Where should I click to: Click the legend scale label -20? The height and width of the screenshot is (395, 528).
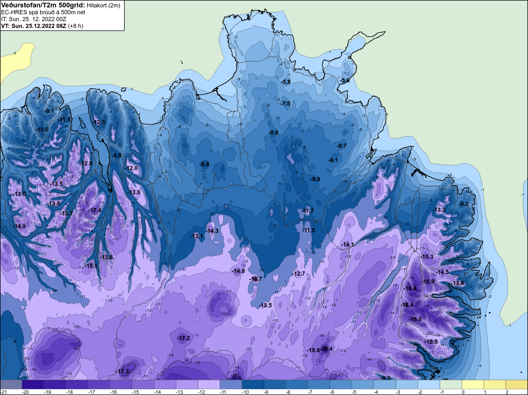tap(25, 392)
